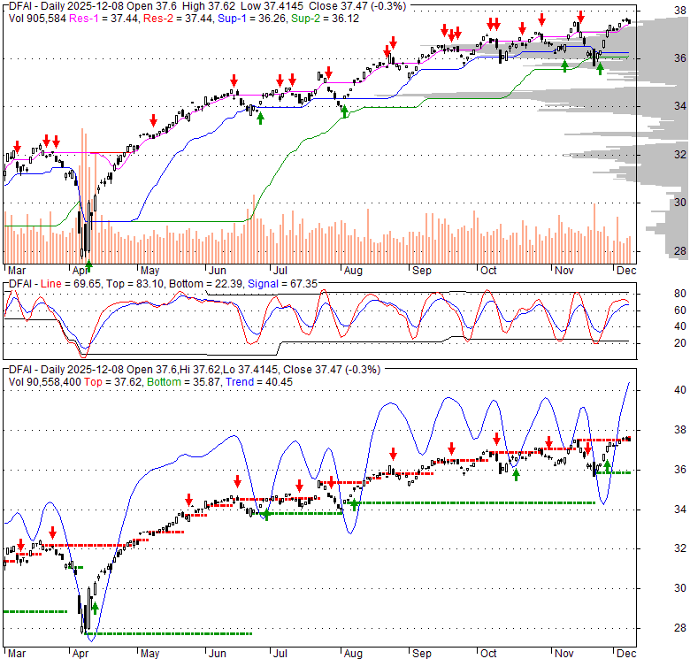Viewport: 690px width, 659px height.
Task: Click green up arrow at April bottom in lower chart
Action: coord(95,608)
